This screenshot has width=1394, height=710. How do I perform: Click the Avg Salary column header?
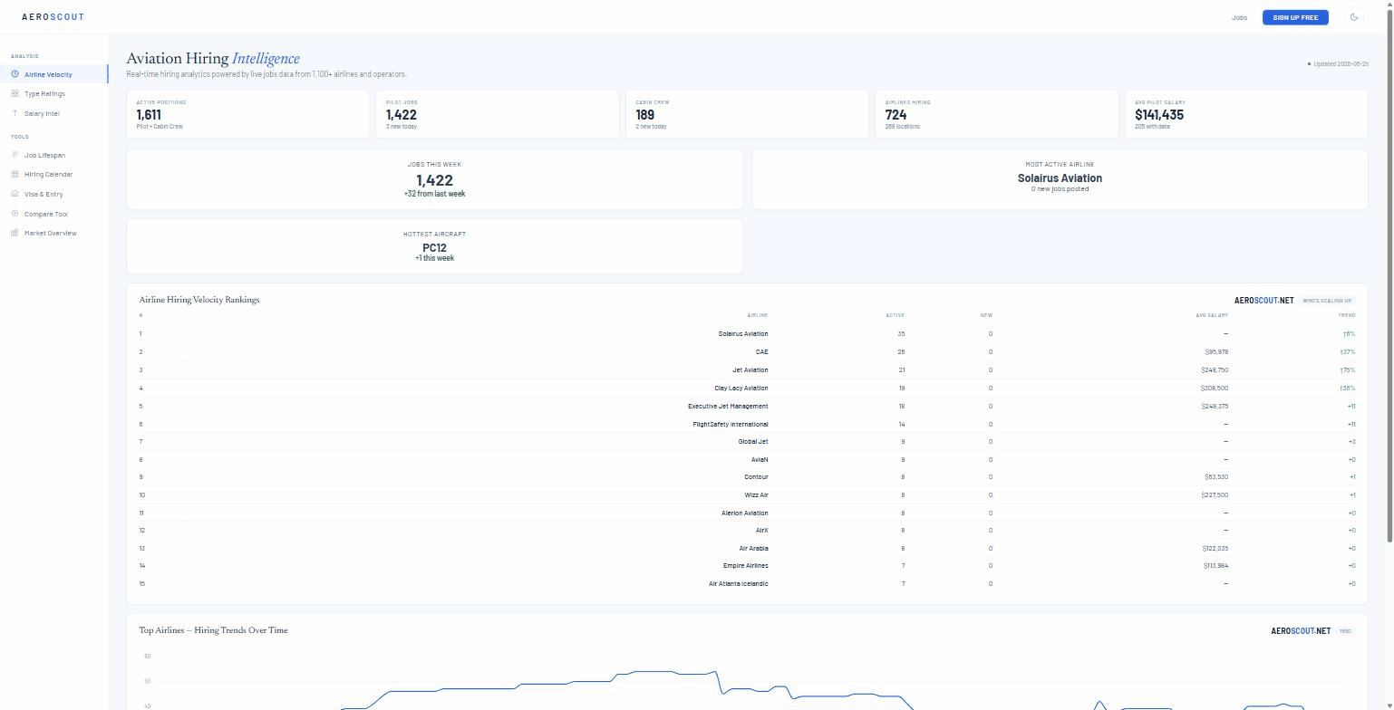[x=1212, y=315]
